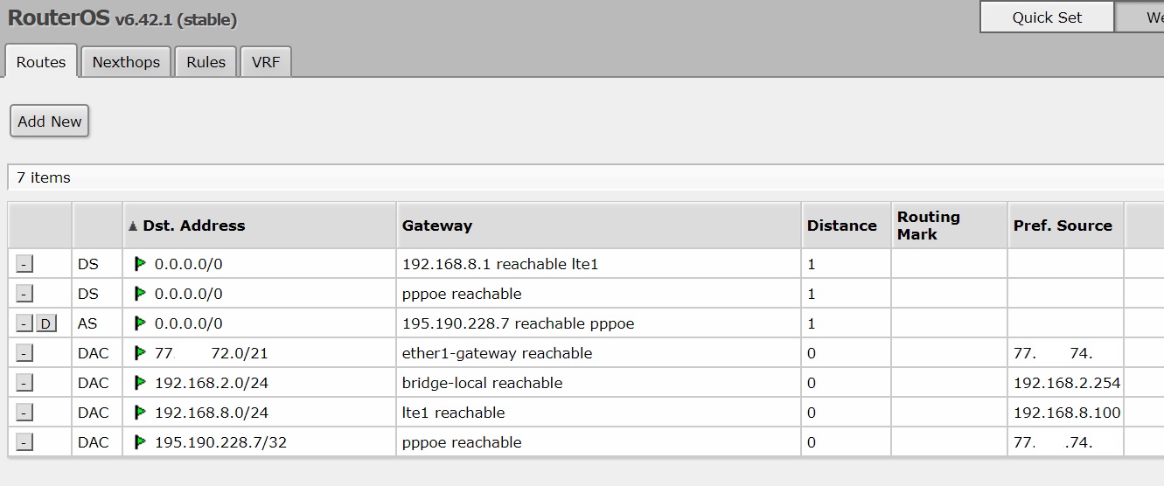Sort by the Dst. Address column header

coord(193,226)
